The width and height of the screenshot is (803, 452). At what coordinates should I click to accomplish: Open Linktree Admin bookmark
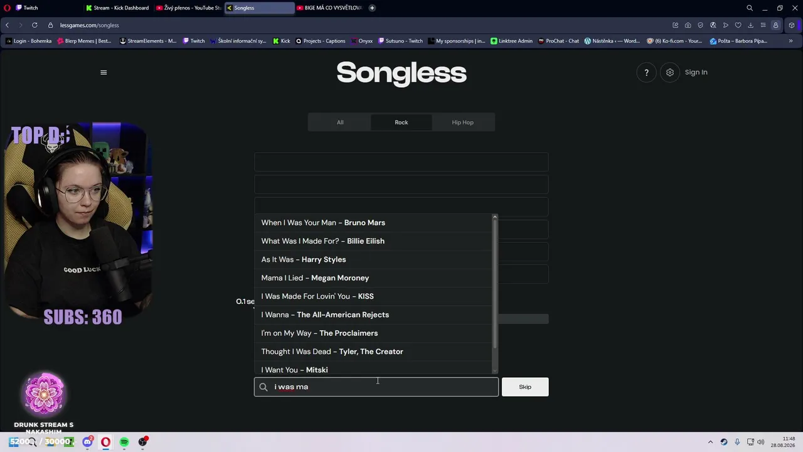(x=512, y=41)
